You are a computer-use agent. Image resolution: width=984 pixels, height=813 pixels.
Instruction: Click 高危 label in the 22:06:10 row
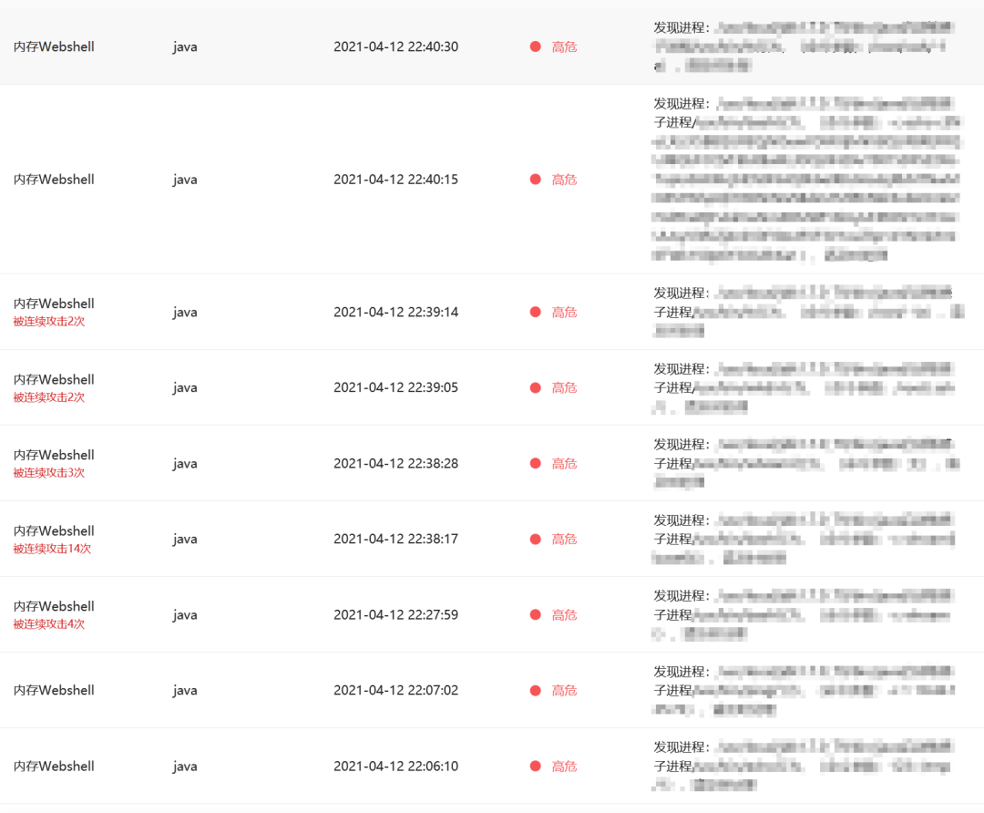[564, 766]
